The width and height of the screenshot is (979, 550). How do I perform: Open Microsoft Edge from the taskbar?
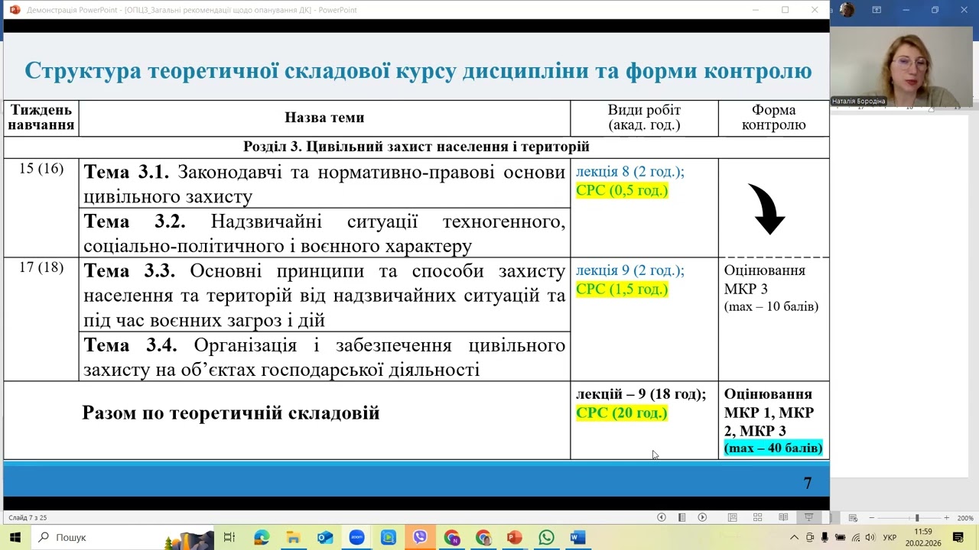click(x=262, y=538)
